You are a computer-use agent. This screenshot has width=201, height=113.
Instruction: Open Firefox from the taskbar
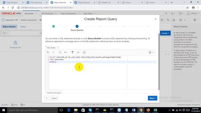click(148, 110)
